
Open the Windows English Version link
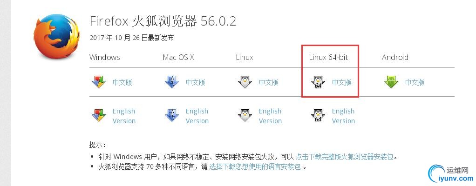[124, 116]
